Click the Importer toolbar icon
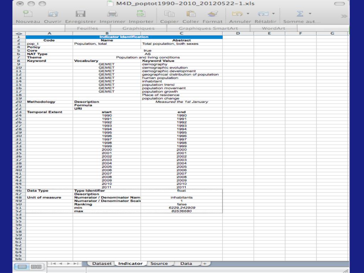Image resolution: width=364 pixels, height=273 pixels. [x=141, y=14]
